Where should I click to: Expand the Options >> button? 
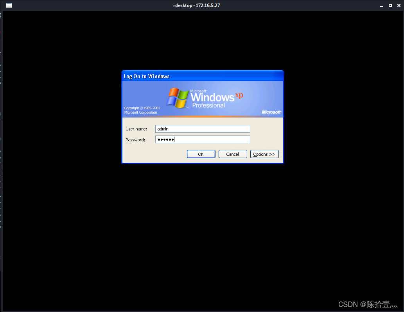point(264,154)
